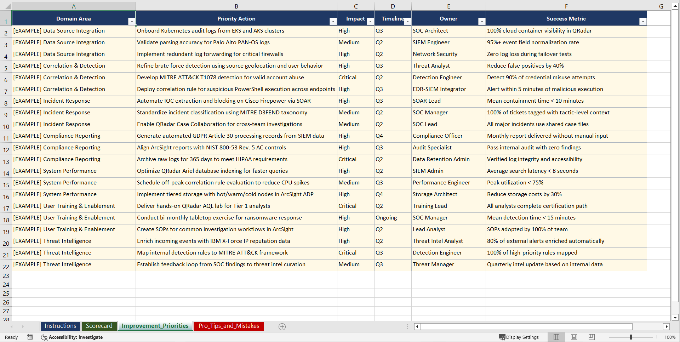Click the macro recording icon next to Ready

pos(30,337)
